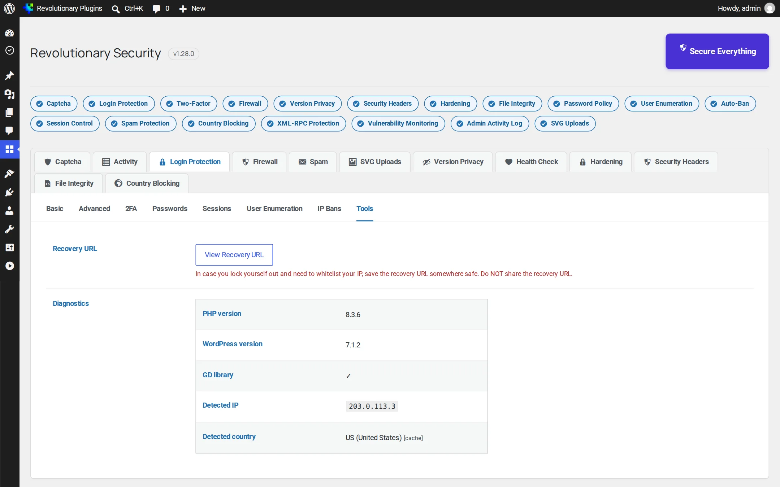Open the Settings sliders sidebar icon

9,247
